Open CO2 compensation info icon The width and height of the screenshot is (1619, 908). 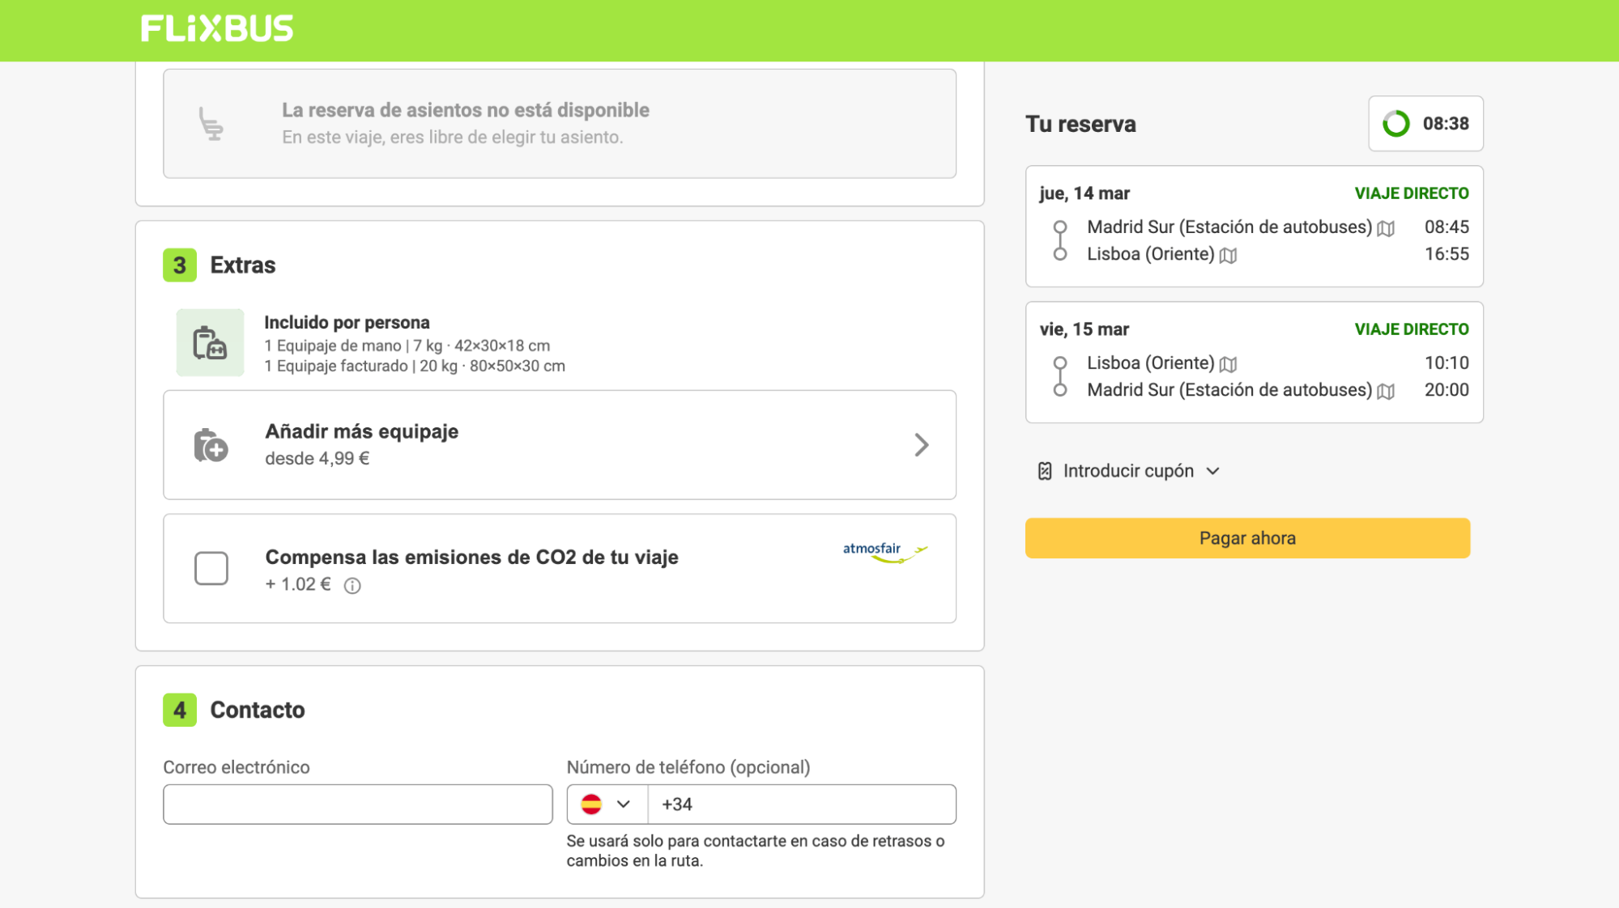point(352,586)
